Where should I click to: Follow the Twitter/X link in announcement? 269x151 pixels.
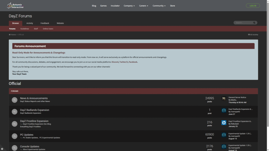pyautogui.click(x=123, y=62)
